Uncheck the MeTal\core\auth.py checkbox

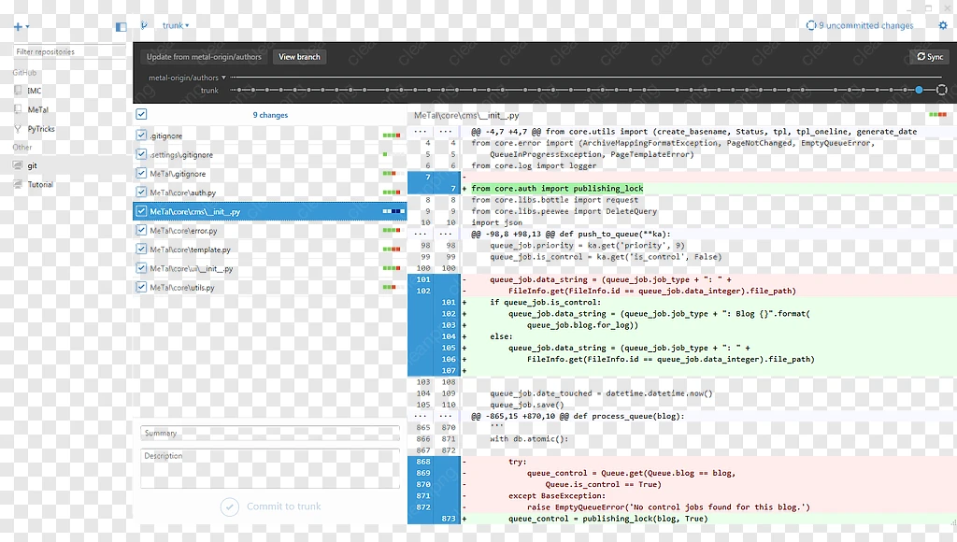tap(142, 192)
